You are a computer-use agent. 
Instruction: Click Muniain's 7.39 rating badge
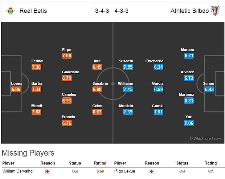(x=128, y=112)
